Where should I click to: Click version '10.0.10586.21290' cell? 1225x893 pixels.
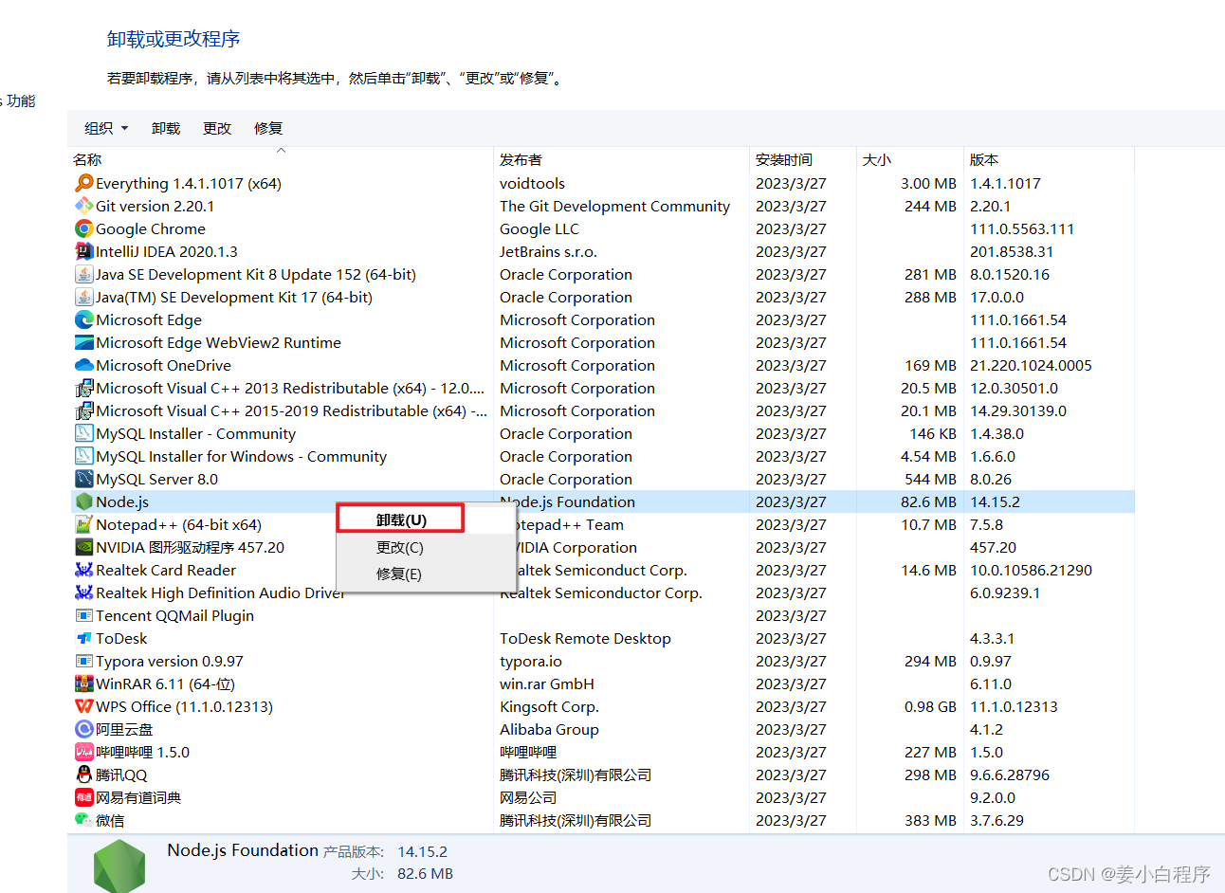pyautogui.click(x=1031, y=570)
